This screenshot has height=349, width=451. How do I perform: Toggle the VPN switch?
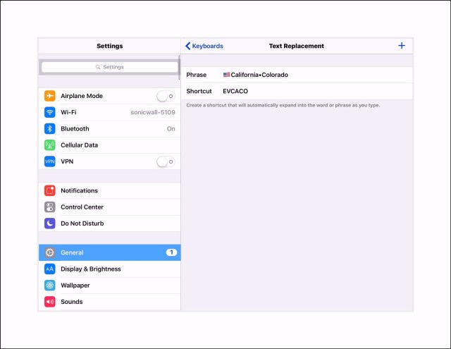coord(166,161)
